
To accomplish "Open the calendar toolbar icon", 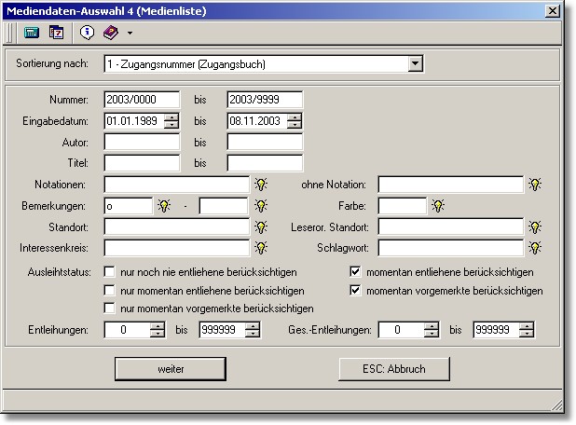I will tap(56, 33).
